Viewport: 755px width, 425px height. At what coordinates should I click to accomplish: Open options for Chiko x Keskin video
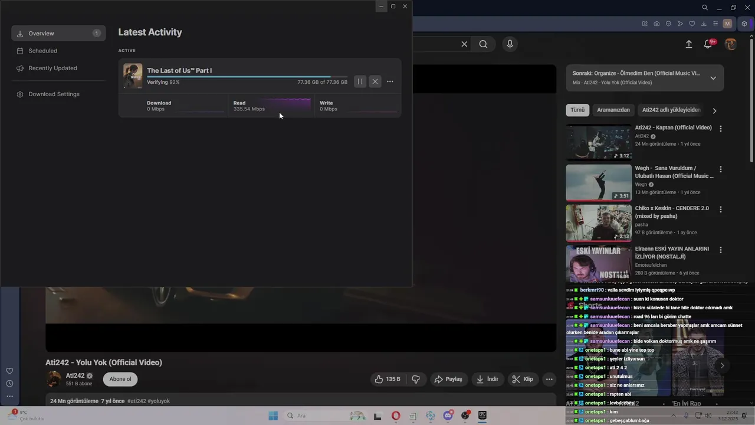pyautogui.click(x=720, y=210)
